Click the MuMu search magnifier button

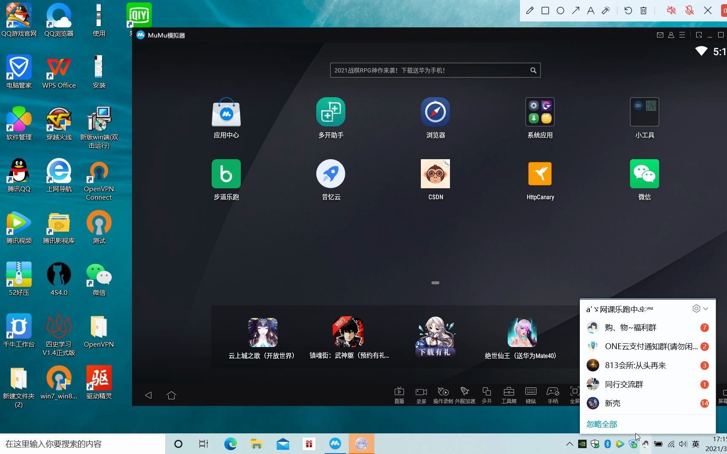coord(533,70)
